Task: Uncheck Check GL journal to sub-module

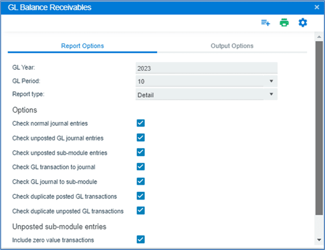Action: click(140, 181)
